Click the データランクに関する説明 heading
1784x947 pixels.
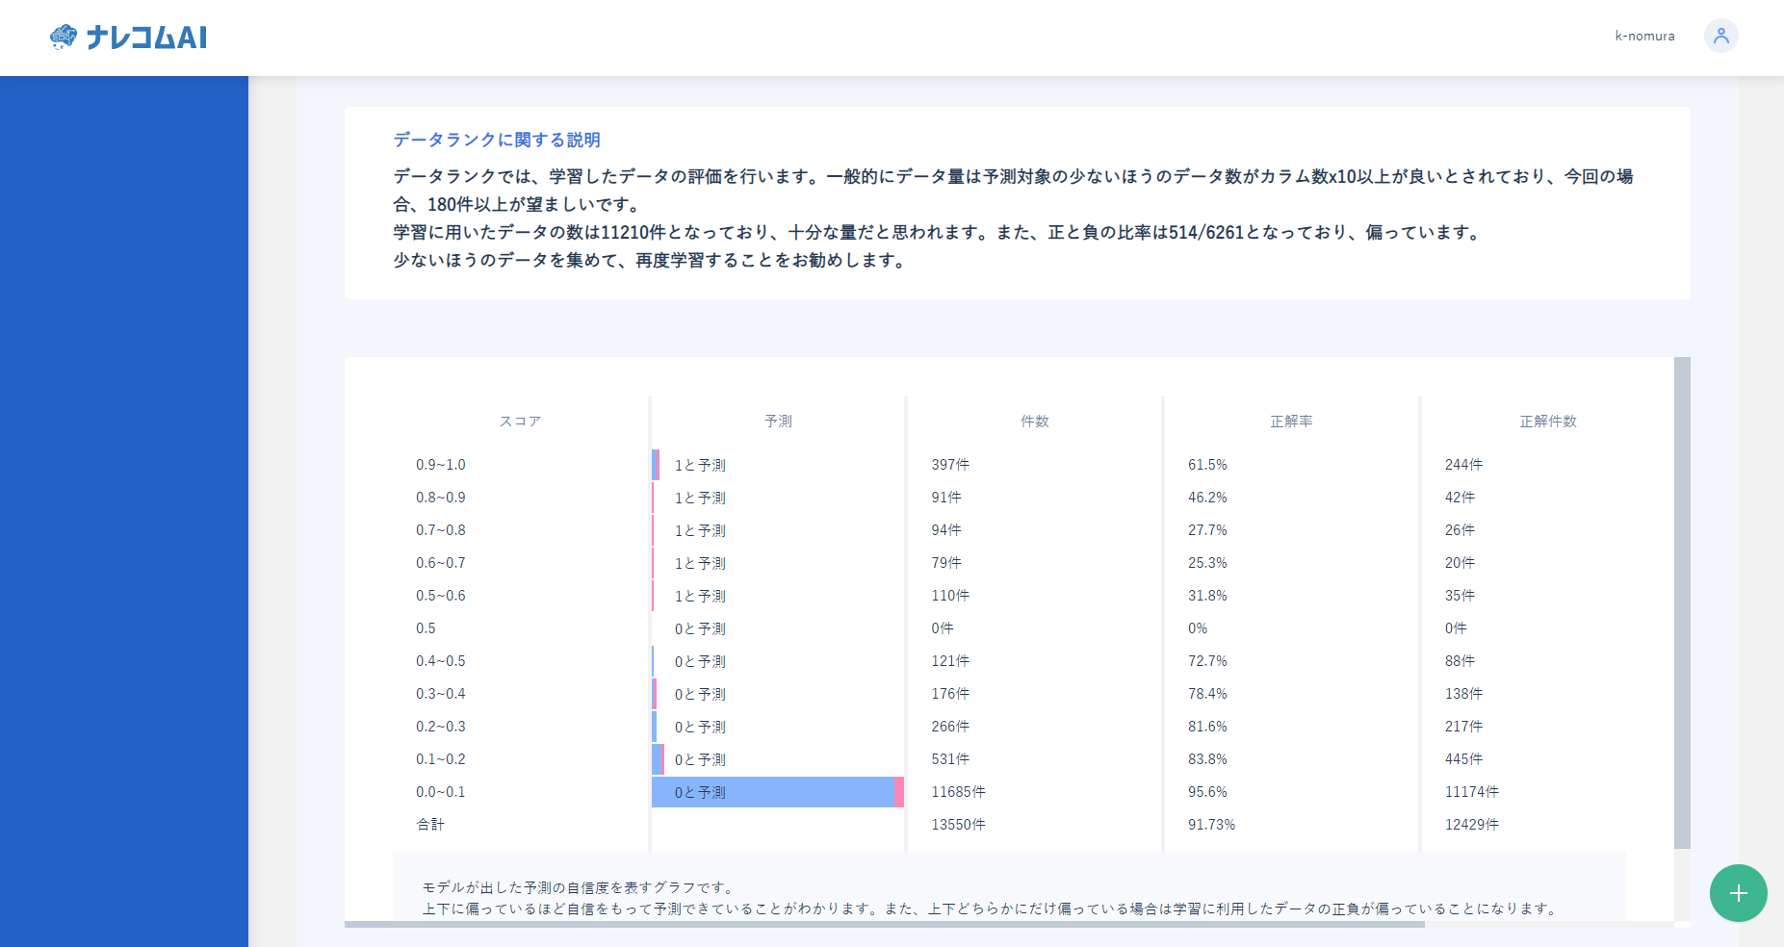click(x=497, y=140)
